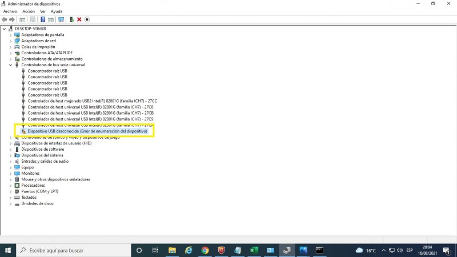Expand Controladoras ATA/ATAPI IDE
457x257 pixels.
[x=10, y=53]
